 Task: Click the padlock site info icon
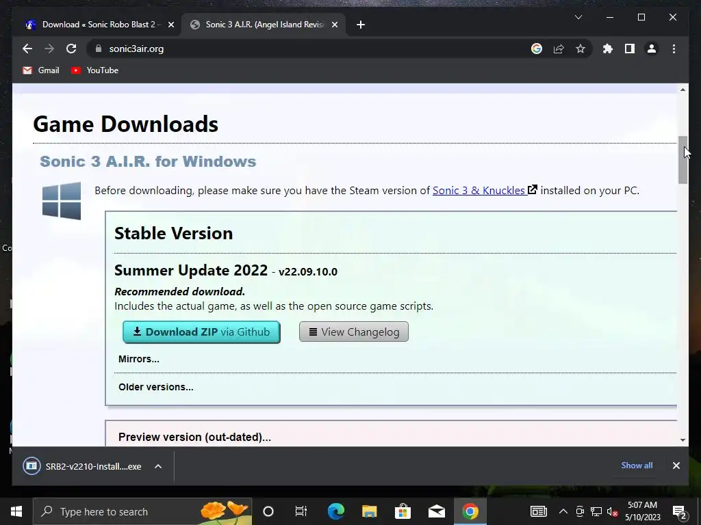tap(99, 49)
